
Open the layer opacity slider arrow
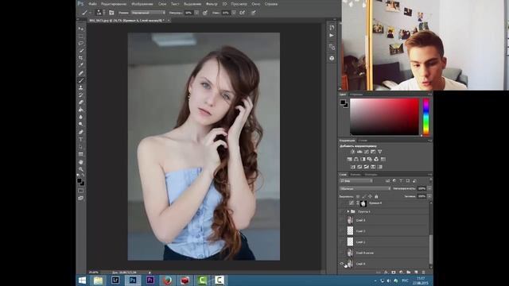click(429, 188)
